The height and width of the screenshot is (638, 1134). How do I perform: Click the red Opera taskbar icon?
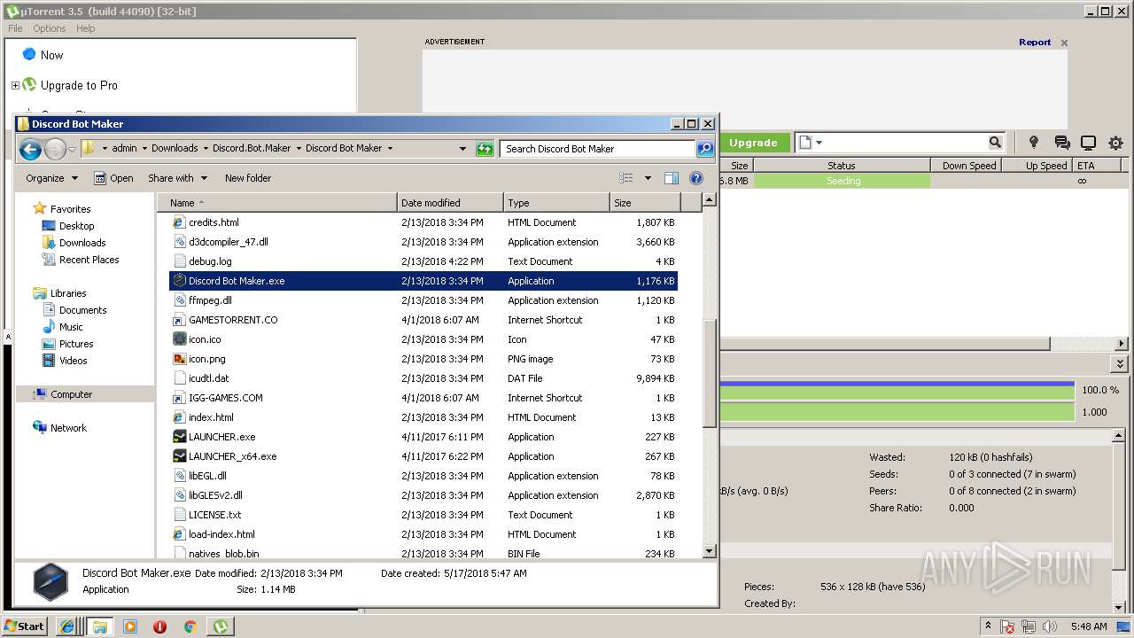pyautogui.click(x=159, y=626)
